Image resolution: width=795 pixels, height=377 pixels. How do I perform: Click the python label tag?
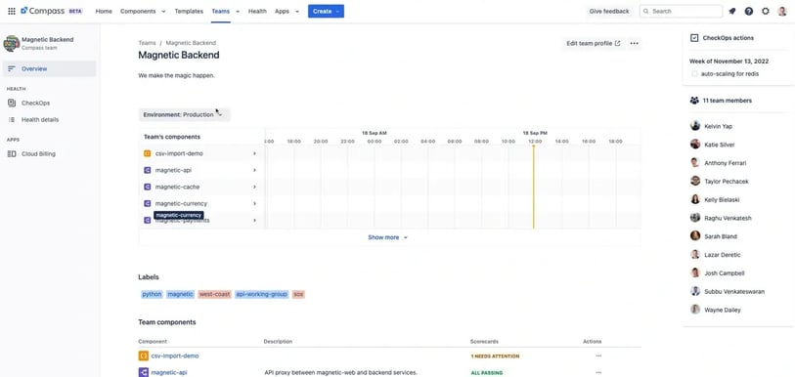[152, 294]
